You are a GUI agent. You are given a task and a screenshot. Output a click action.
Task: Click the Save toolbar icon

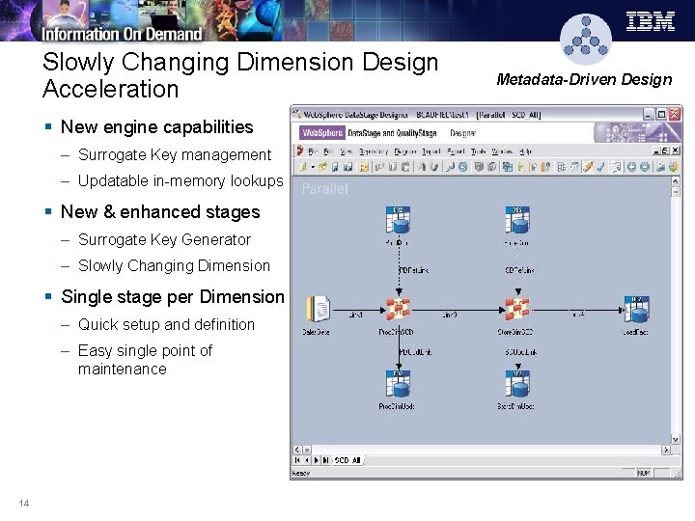[335, 167]
